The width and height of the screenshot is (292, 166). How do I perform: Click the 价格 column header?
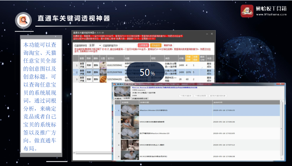182,58
